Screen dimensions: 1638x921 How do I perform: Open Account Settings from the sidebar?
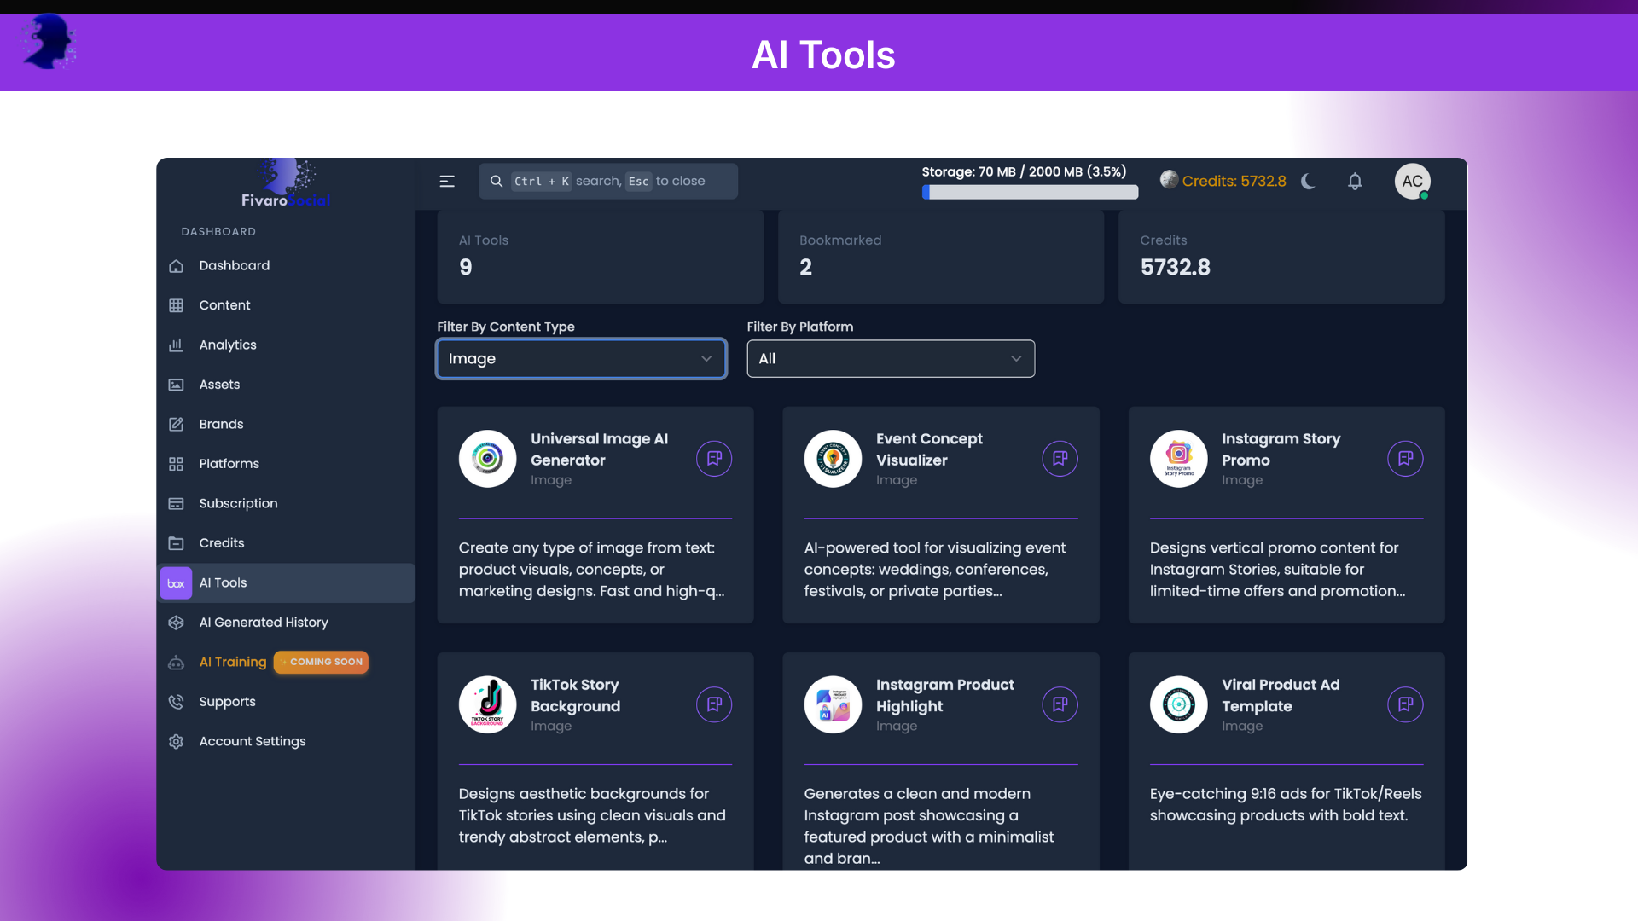pos(252,741)
